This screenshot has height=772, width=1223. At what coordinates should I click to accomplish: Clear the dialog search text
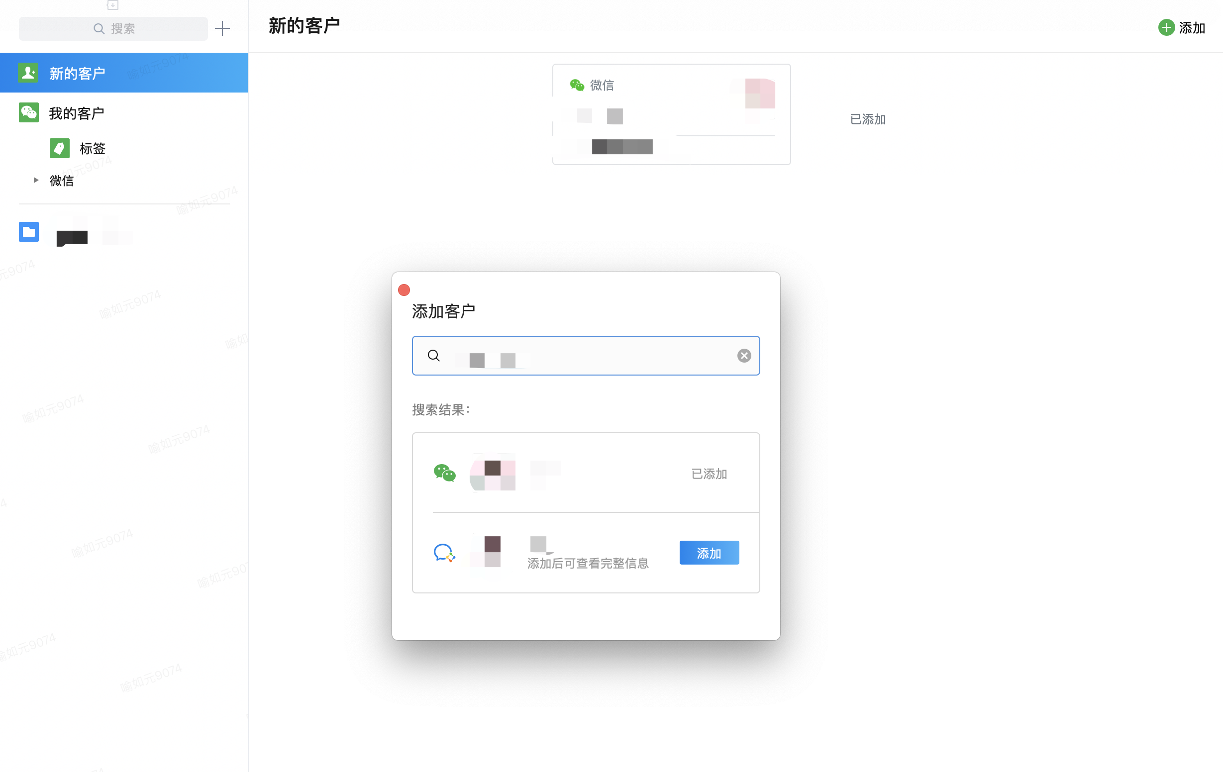[744, 356]
